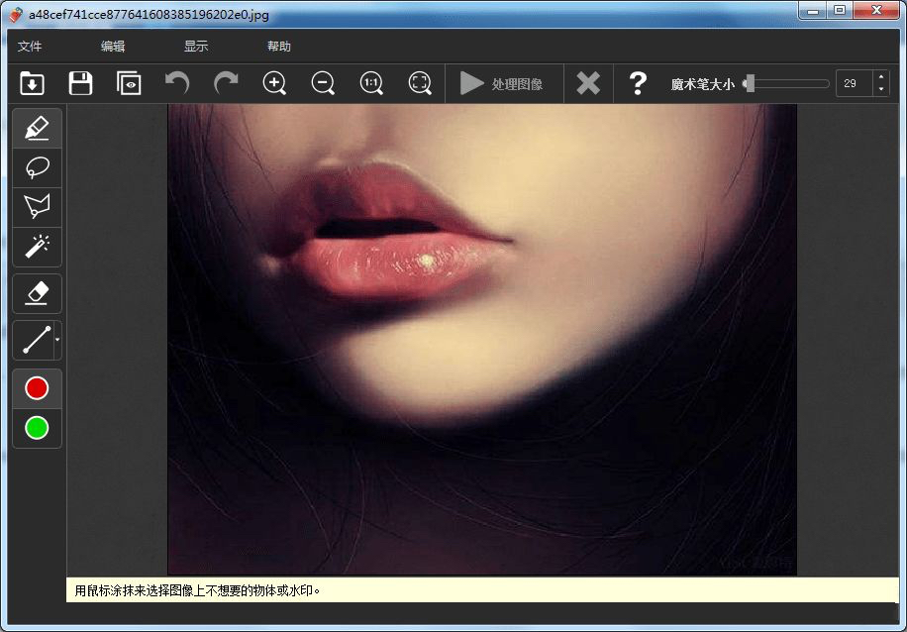Zoom in on the image
Viewport: 907px width, 632px height.
click(x=274, y=83)
